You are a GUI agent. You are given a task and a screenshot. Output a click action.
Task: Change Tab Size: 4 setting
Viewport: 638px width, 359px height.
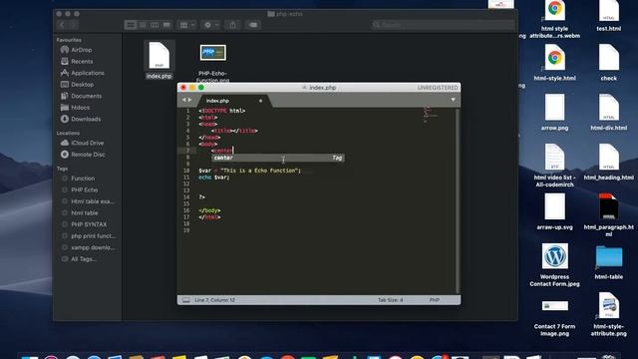coord(390,300)
